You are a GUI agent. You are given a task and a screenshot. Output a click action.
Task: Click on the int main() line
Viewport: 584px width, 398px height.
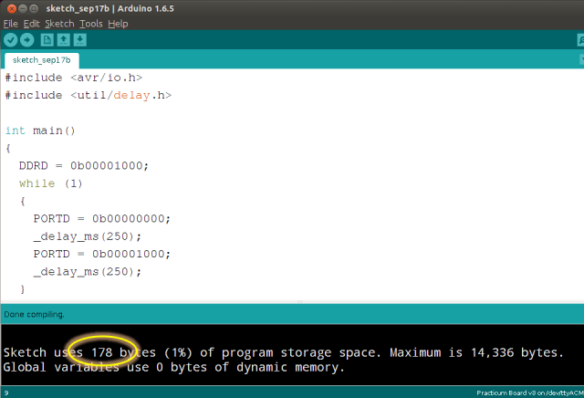pyautogui.click(x=39, y=131)
